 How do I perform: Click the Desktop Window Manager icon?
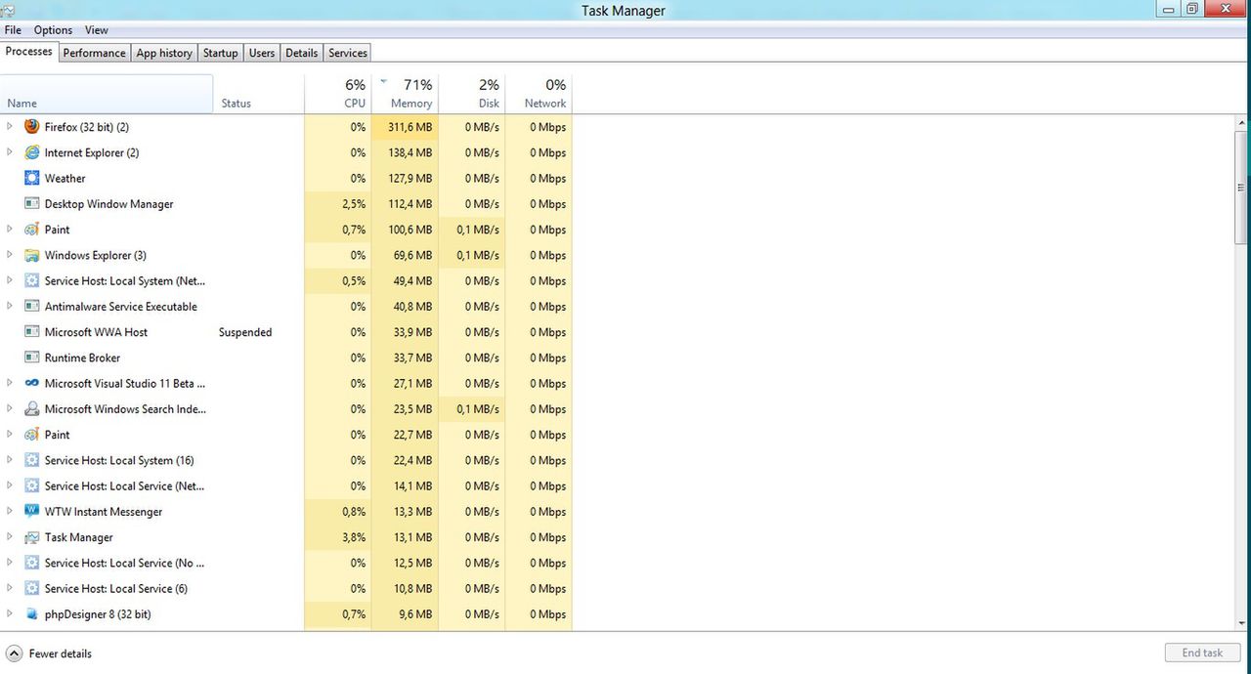31,204
